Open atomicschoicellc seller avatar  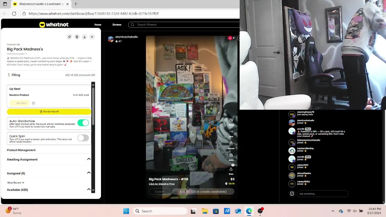click(x=111, y=39)
